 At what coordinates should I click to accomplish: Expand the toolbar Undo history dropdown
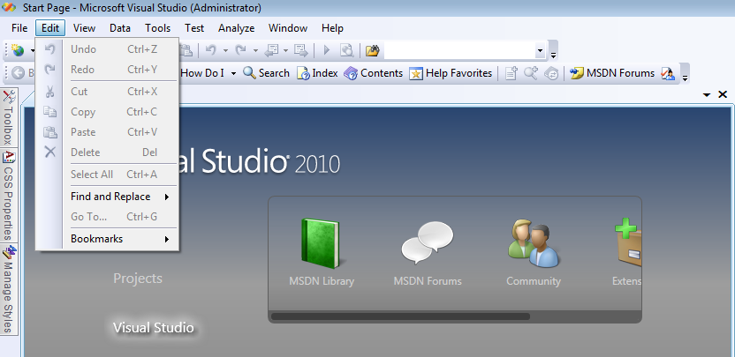(225, 50)
